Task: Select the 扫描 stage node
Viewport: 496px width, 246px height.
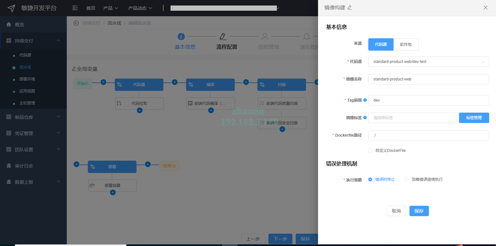Action: 282,84
